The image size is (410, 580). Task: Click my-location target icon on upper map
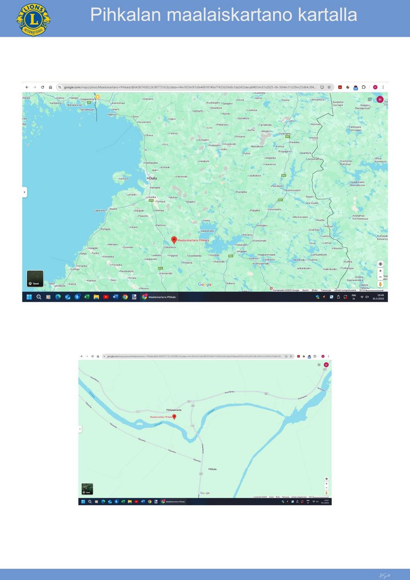[380, 264]
